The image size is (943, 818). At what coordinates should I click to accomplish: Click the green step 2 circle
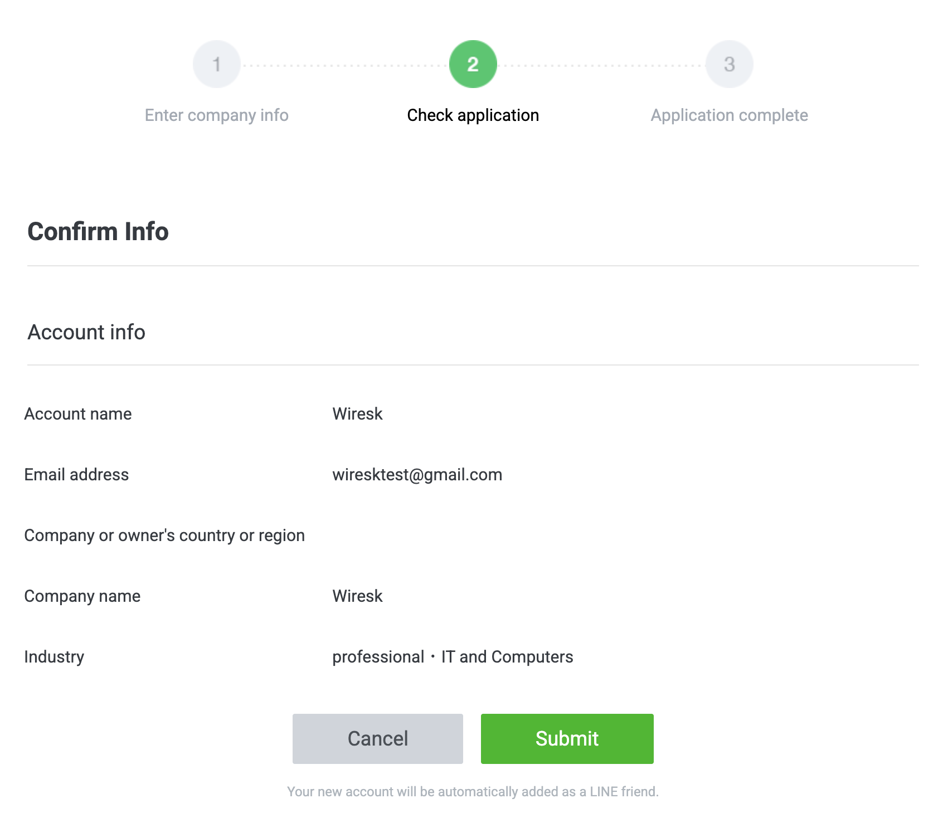[473, 64]
